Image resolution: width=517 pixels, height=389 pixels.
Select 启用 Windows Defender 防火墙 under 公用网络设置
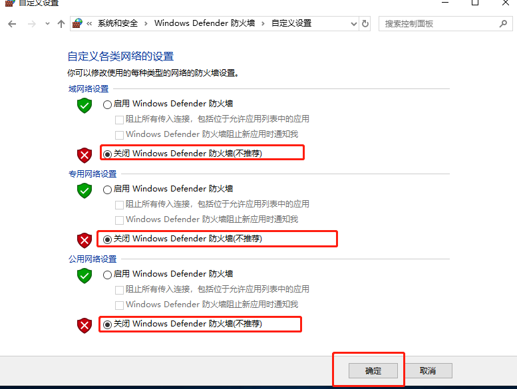pos(168,275)
